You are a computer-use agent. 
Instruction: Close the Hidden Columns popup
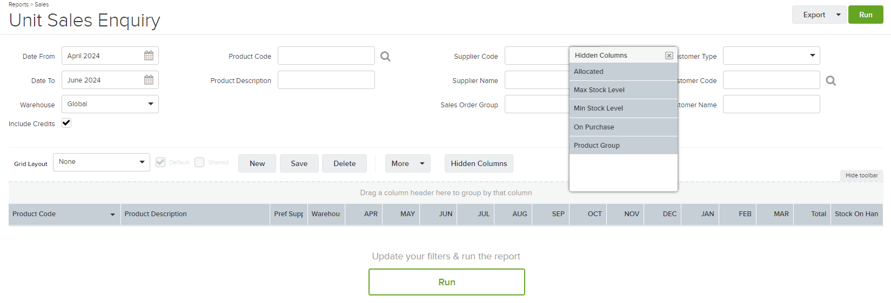point(669,55)
